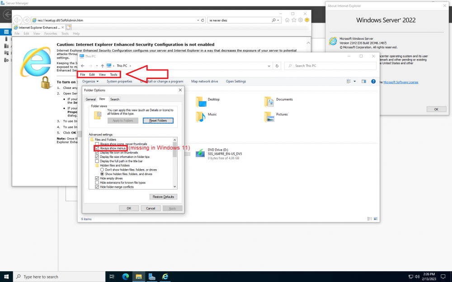This screenshot has width=452, height=282.
Task: Expand the Explorer address bar history dropdown
Action: 270,66
